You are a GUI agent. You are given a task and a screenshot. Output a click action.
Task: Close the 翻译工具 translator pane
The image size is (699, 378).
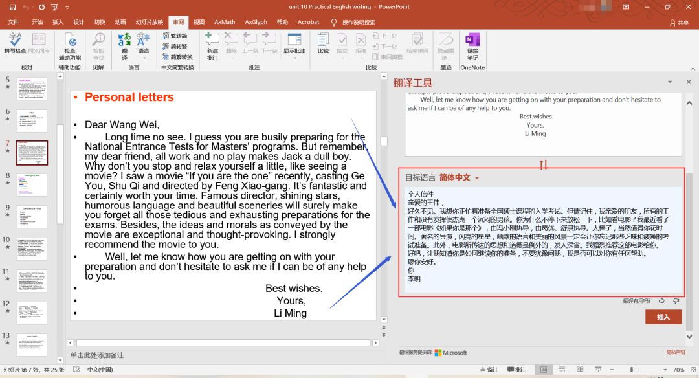[689, 82]
